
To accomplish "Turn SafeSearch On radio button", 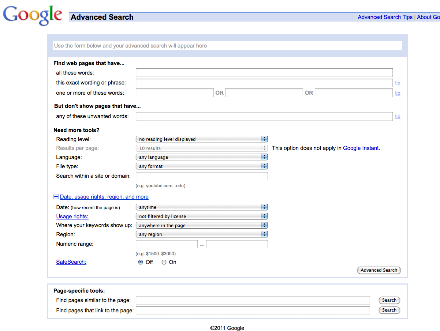I will click(x=164, y=262).
